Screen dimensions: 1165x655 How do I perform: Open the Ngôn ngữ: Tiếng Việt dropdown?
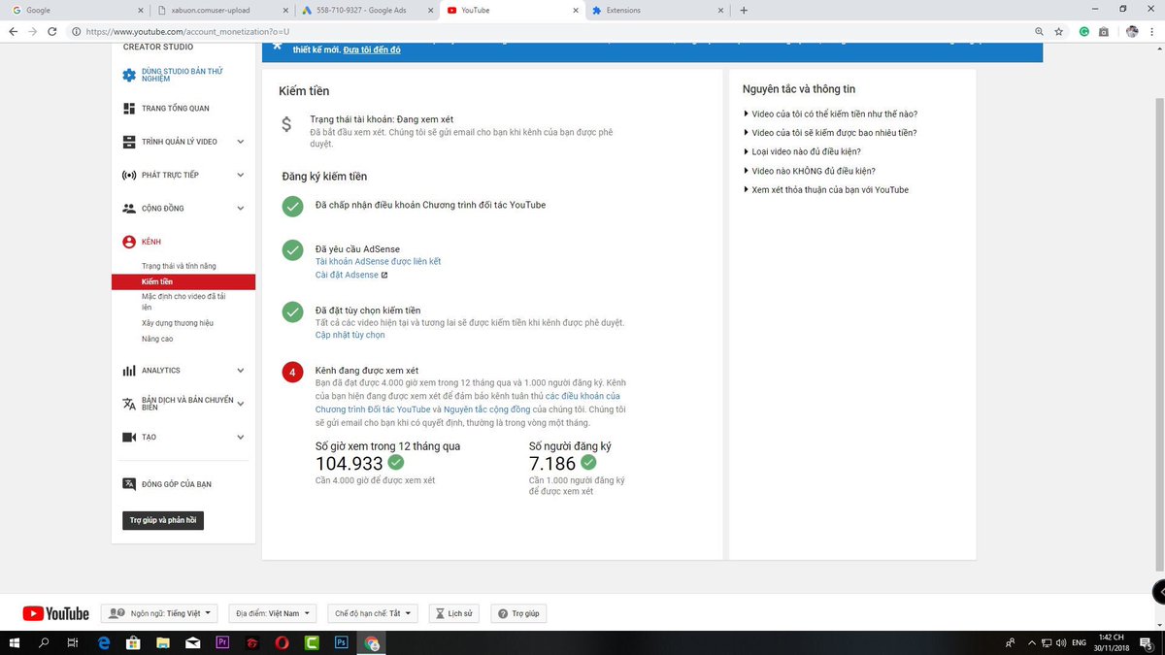click(x=159, y=613)
